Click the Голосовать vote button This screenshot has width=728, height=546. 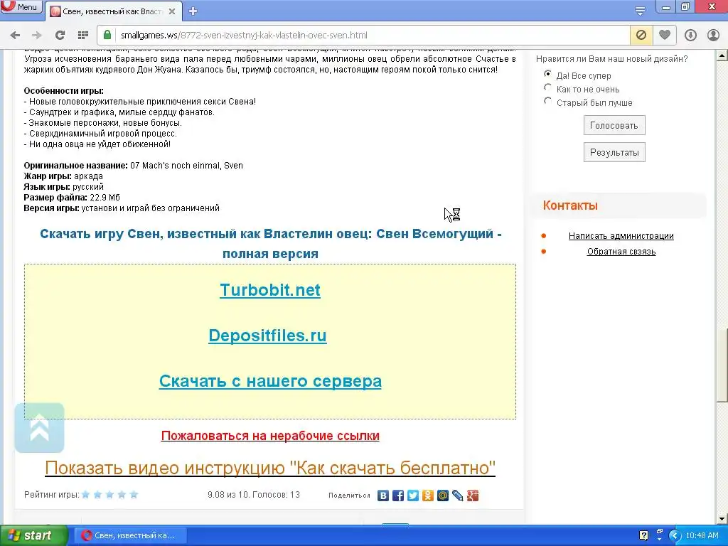(x=614, y=125)
